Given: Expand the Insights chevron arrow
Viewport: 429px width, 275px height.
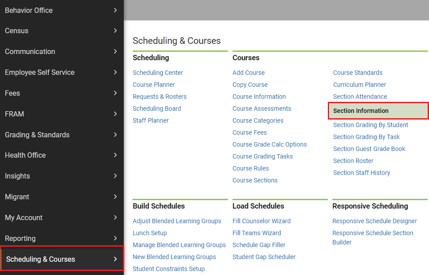Looking at the screenshot, I should tap(115, 176).
